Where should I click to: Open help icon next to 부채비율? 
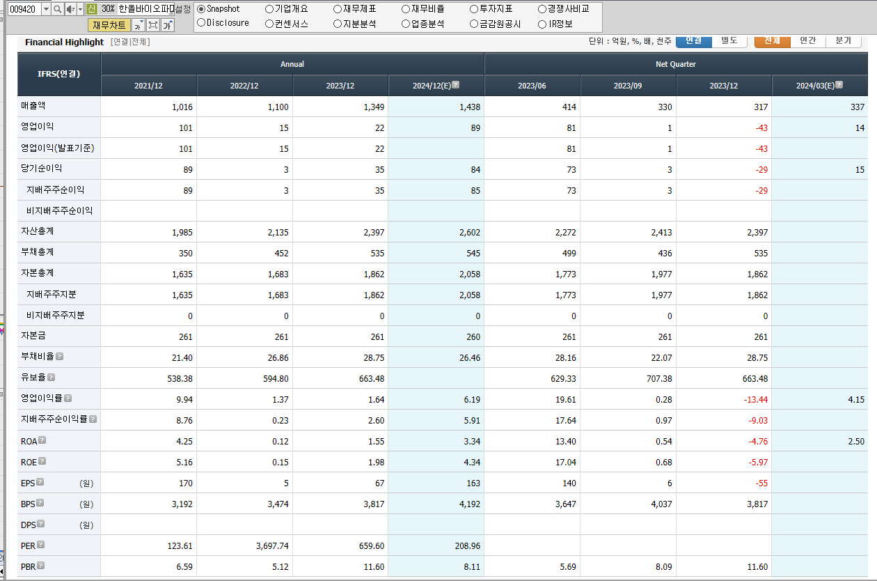click(59, 357)
